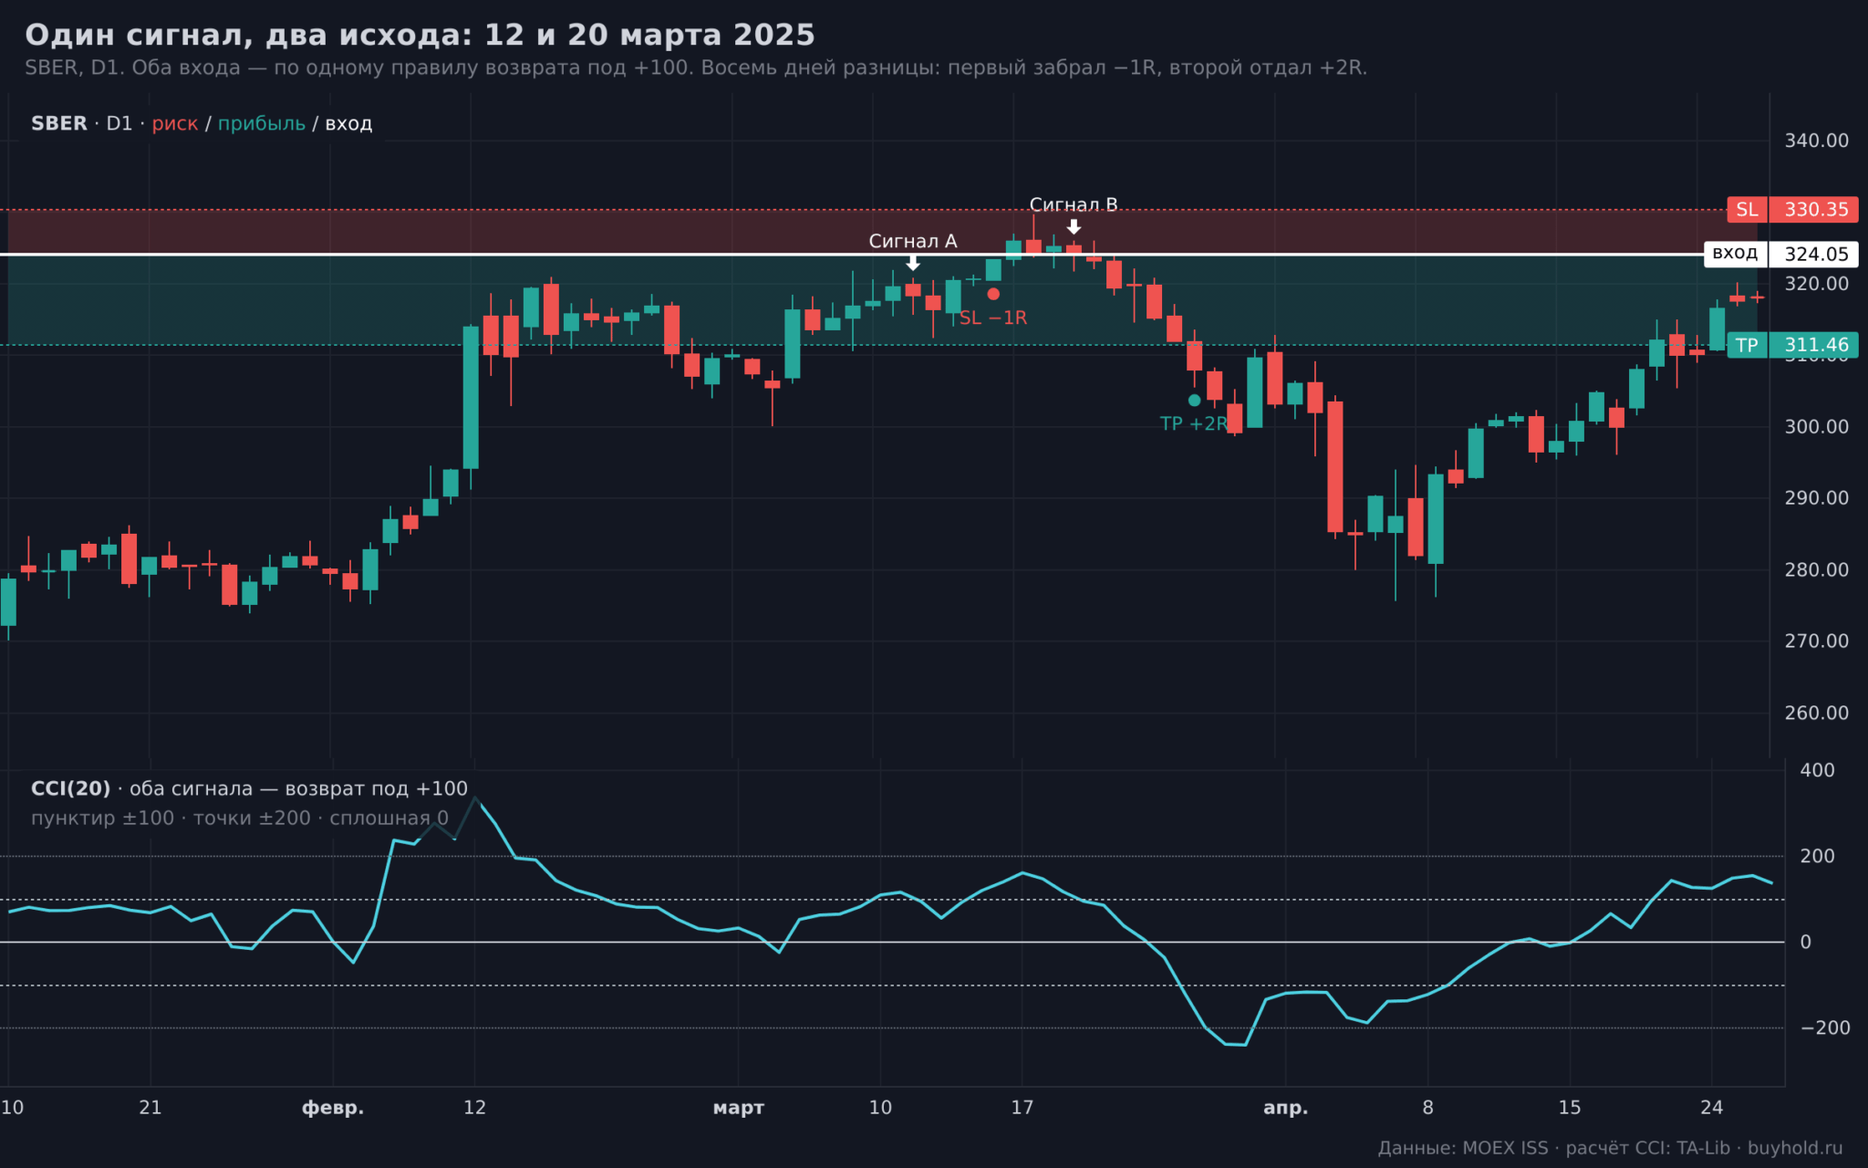This screenshot has width=1868, height=1168.
Task: Click the red SL −1R dot marker
Action: tap(993, 294)
